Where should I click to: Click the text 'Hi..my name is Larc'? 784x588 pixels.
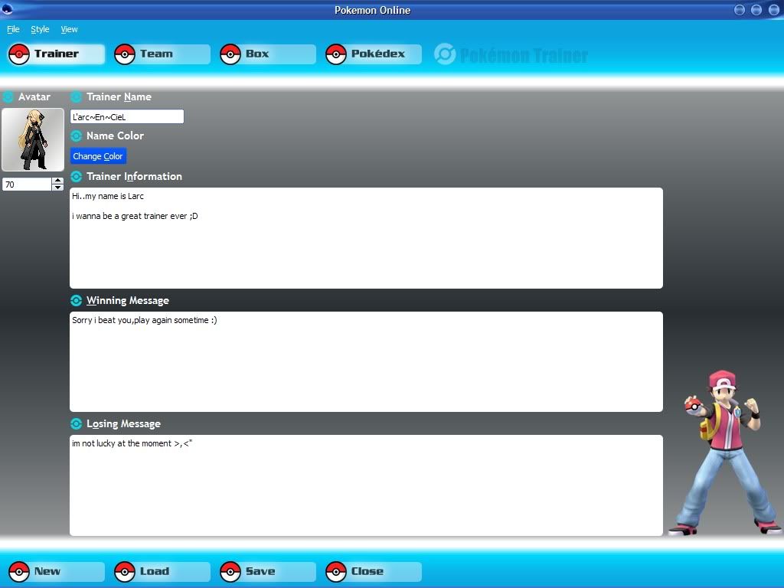coord(107,196)
